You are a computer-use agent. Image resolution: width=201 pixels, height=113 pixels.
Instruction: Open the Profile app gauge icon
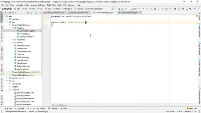click(162, 9)
